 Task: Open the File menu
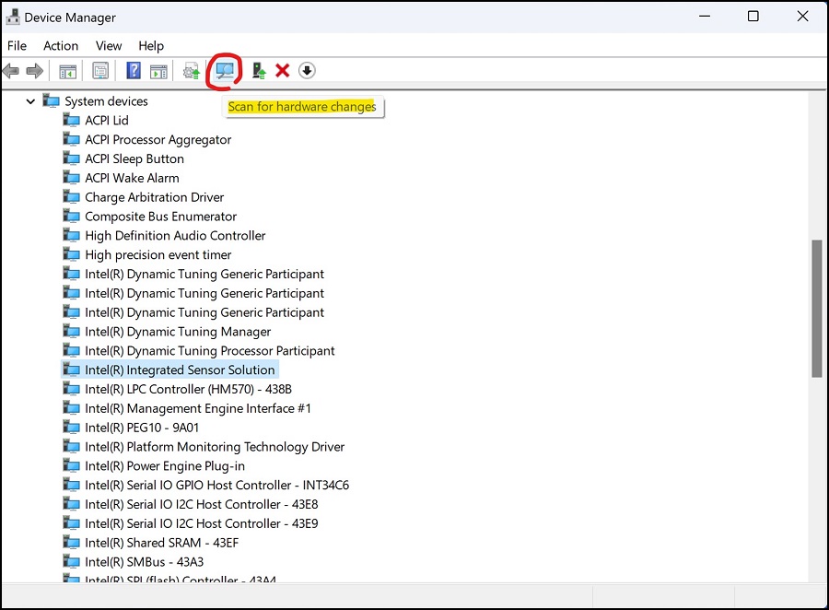pyautogui.click(x=17, y=45)
